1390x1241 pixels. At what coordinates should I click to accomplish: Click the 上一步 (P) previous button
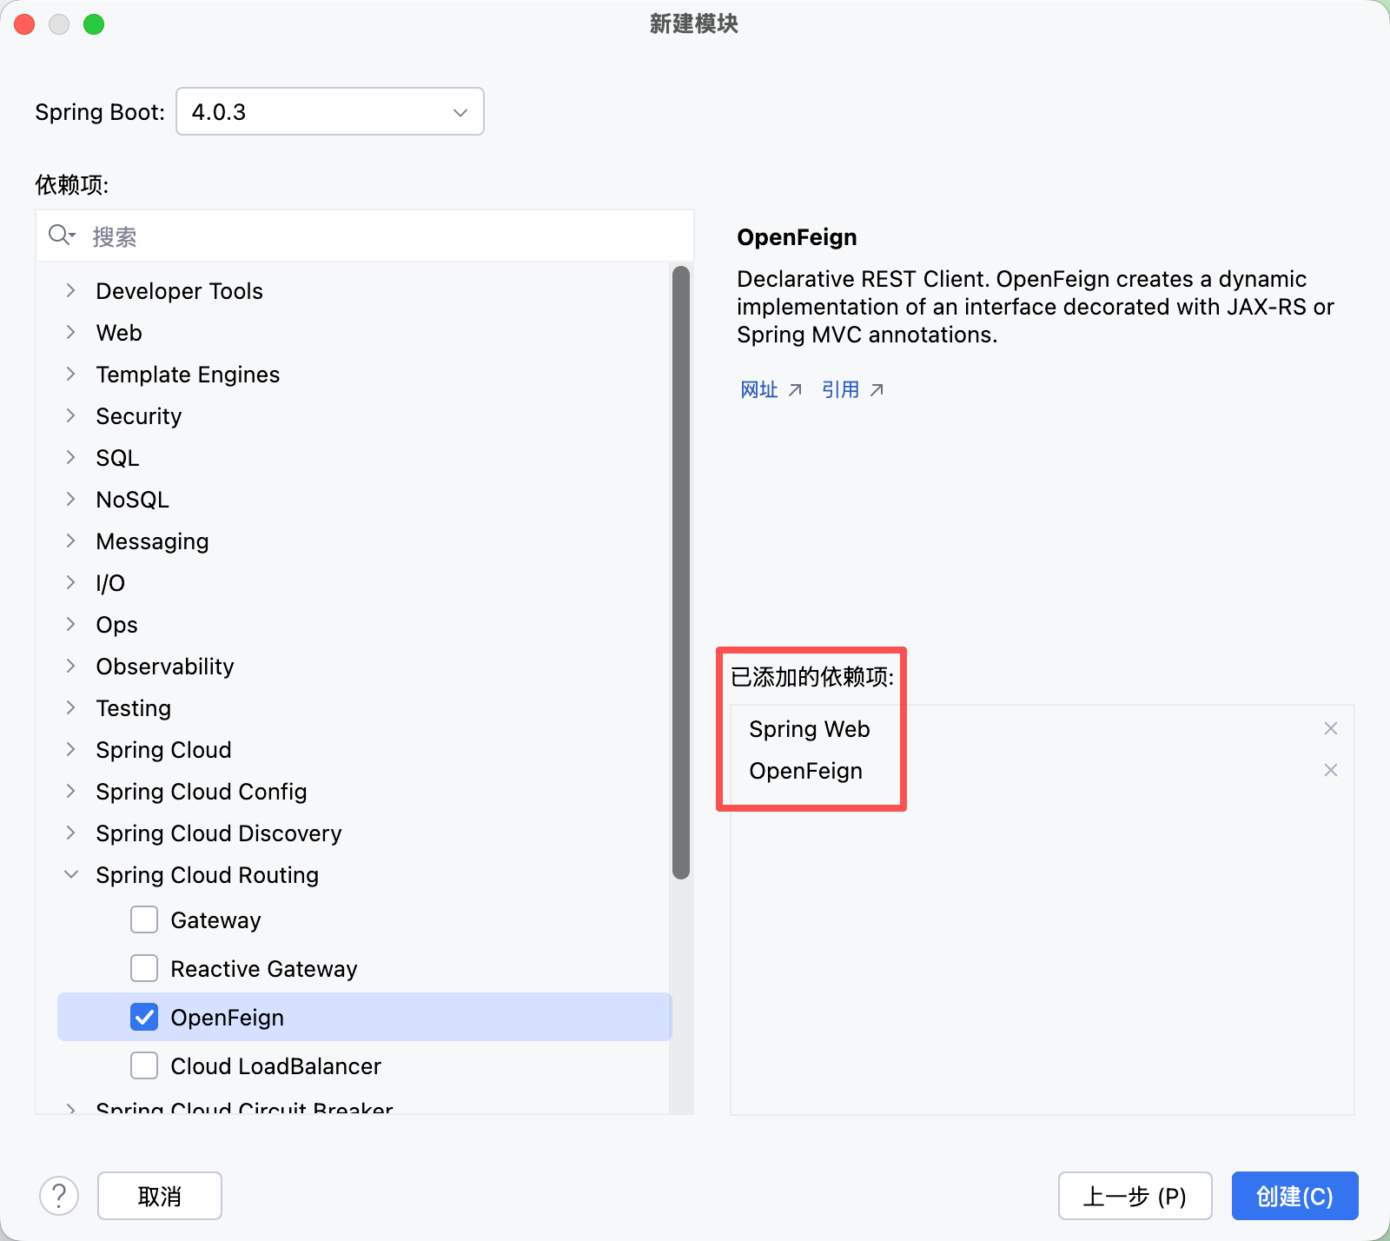[1135, 1196]
